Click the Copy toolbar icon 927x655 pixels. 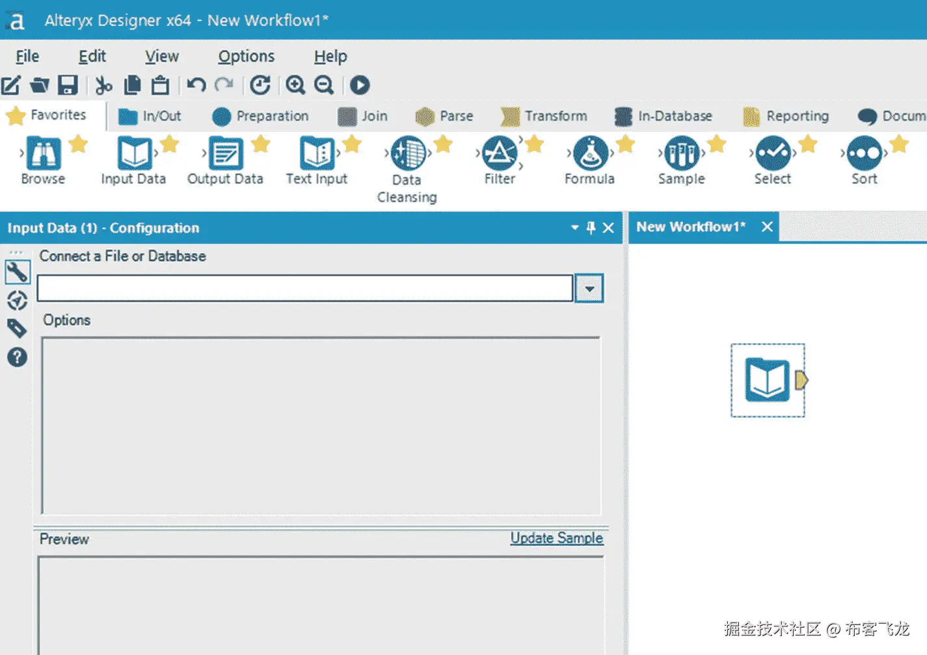pyautogui.click(x=132, y=85)
